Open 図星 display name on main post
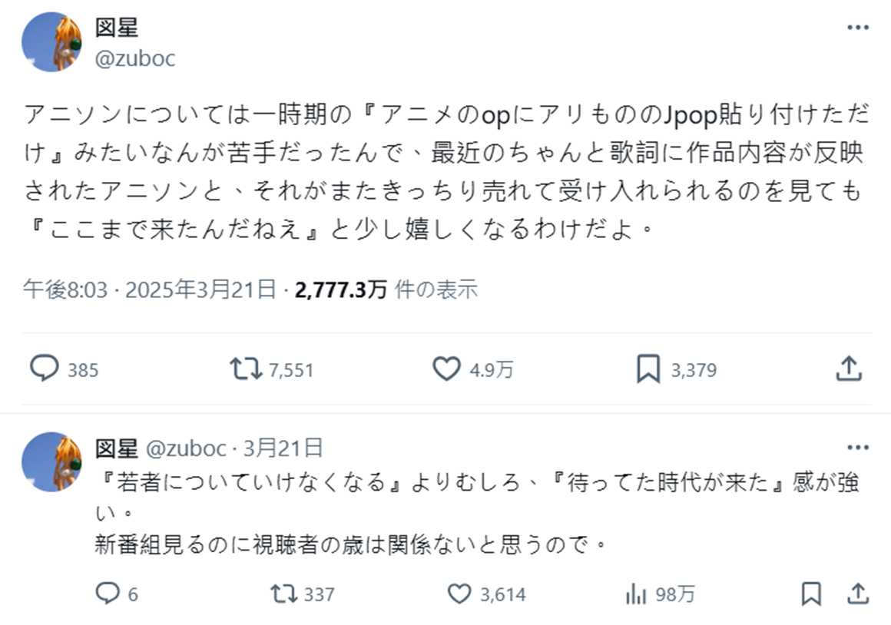This screenshot has height=625, width=891. [x=116, y=28]
